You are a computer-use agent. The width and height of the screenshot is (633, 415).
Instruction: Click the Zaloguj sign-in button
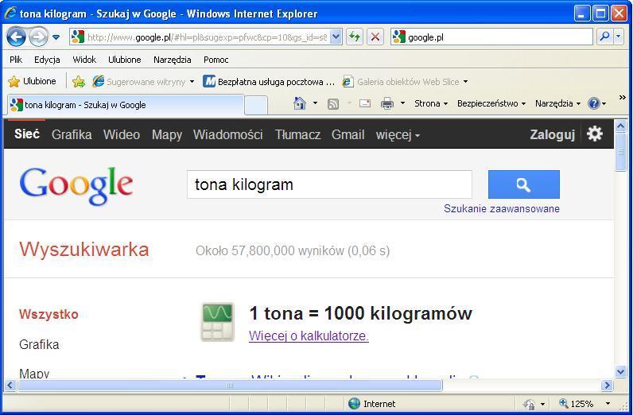pos(552,134)
